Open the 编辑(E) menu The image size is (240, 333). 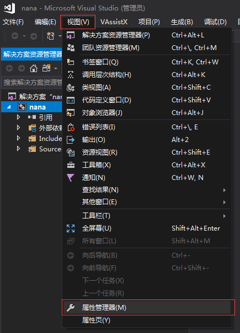click(45, 22)
